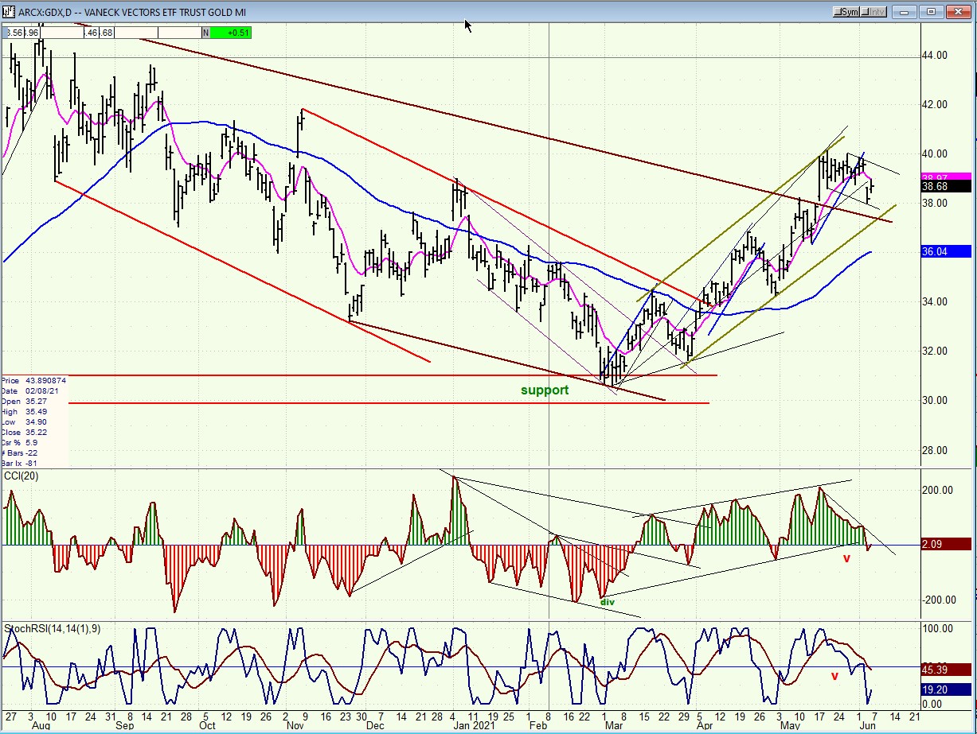Viewport: 977px width, 734px height.
Task: Click the magenta 38.97 moving average price tag
Action: tap(946, 177)
